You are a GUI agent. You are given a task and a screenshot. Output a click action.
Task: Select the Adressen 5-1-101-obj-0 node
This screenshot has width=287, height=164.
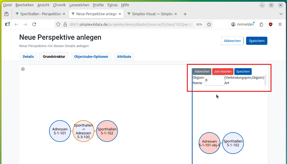209,143
